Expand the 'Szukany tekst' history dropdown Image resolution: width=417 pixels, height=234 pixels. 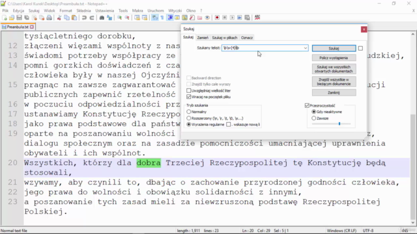[x=306, y=48]
